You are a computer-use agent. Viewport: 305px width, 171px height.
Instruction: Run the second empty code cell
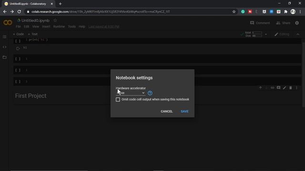[18, 59]
